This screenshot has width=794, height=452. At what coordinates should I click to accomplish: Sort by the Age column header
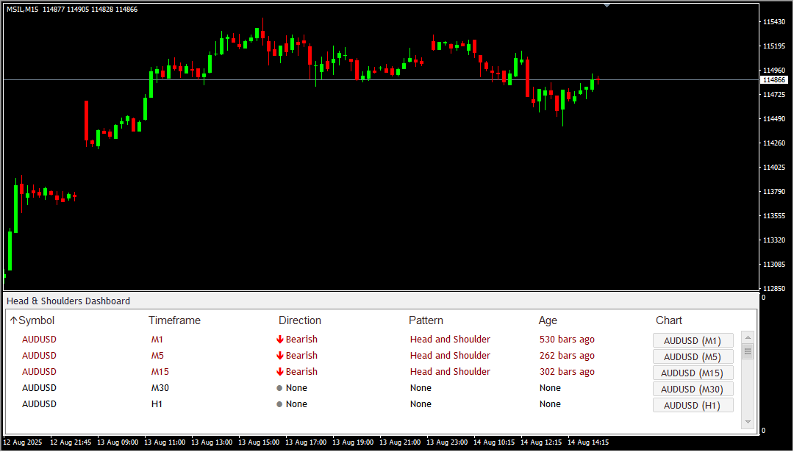(x=548, y=320)
